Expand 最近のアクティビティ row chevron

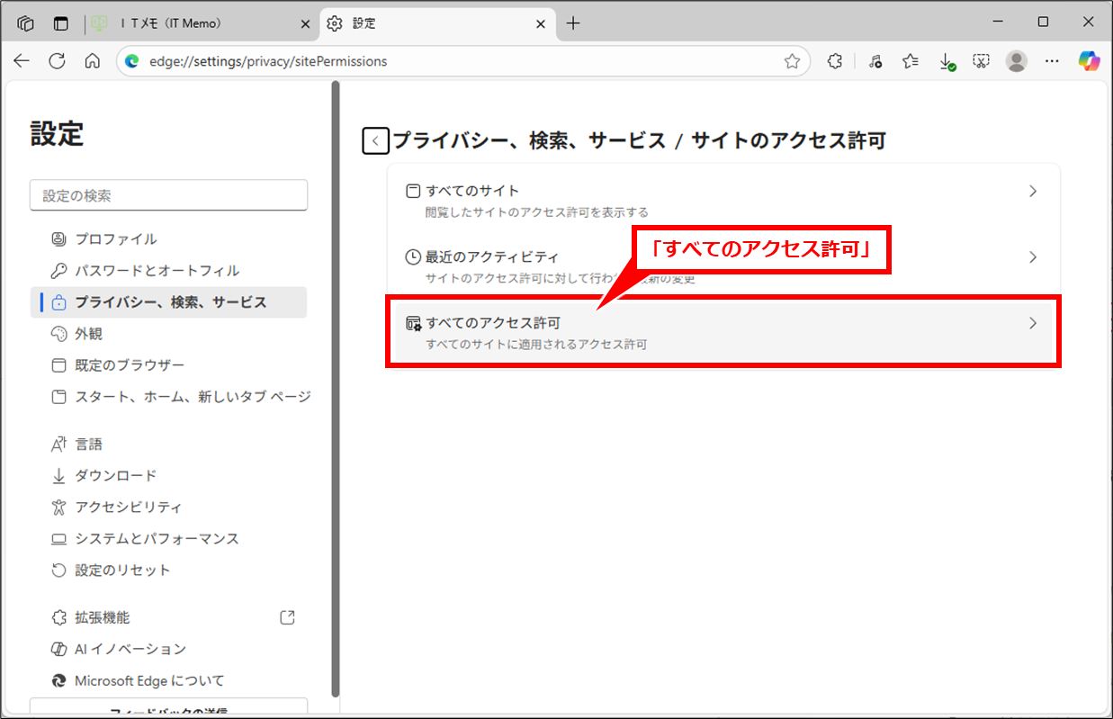click(x=1033, y=257)
